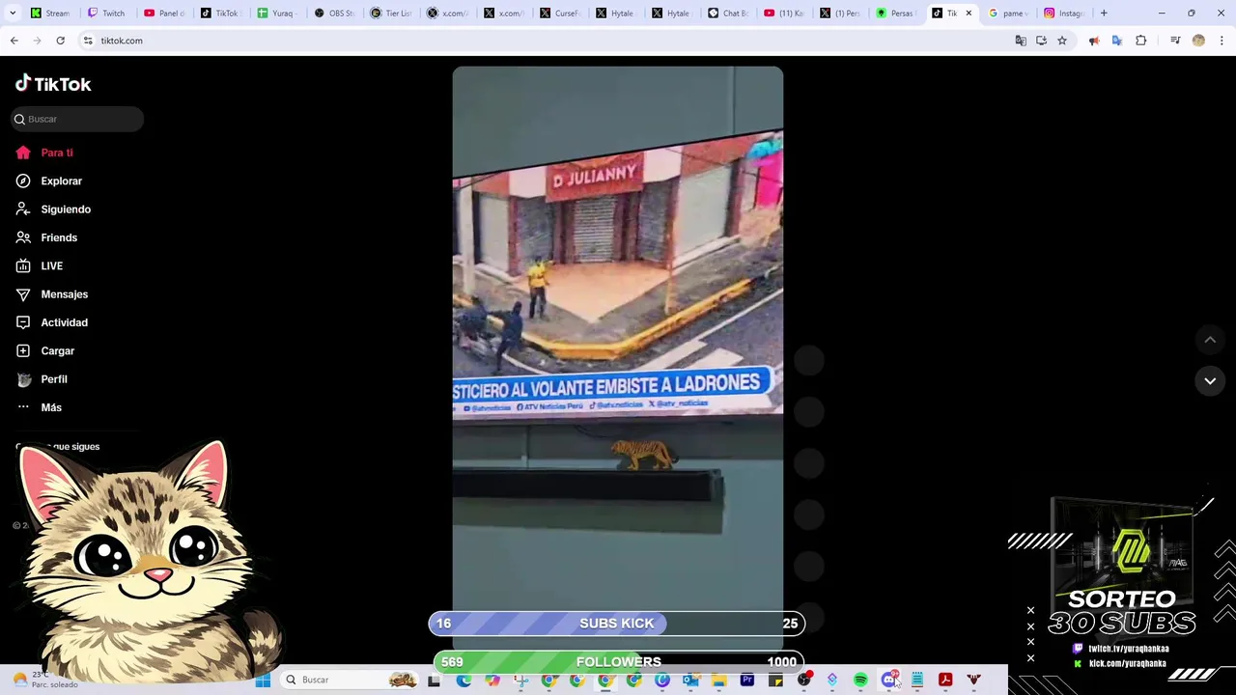This screenshot has width=1236, height=695.
Task: Click the TikTok search field Buscar
Action: [x=77, y=119]
